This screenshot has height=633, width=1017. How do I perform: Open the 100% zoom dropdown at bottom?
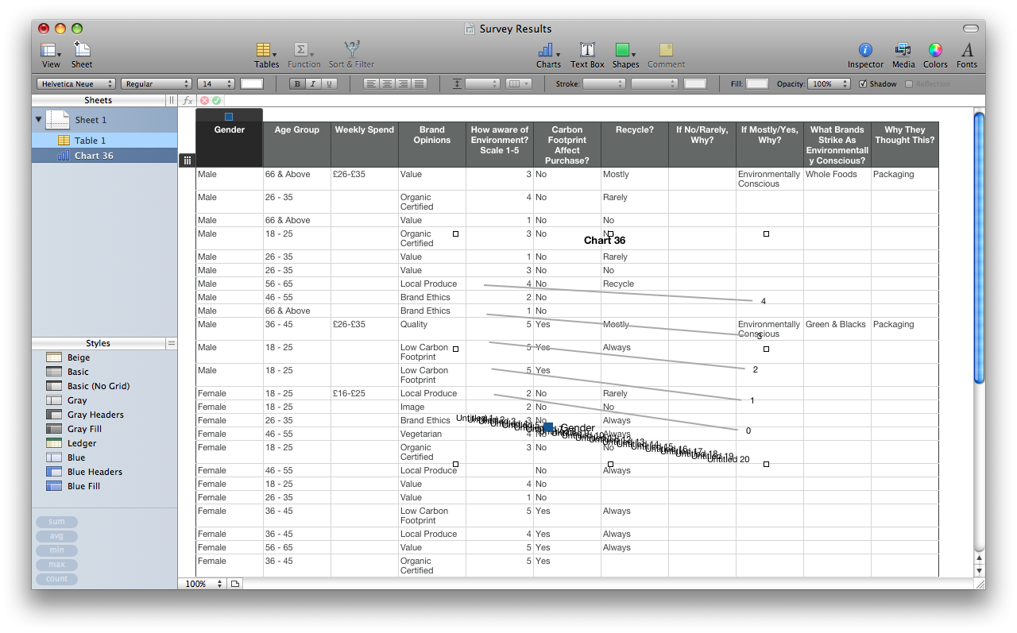pyautogui.click(x=202, y=584)
